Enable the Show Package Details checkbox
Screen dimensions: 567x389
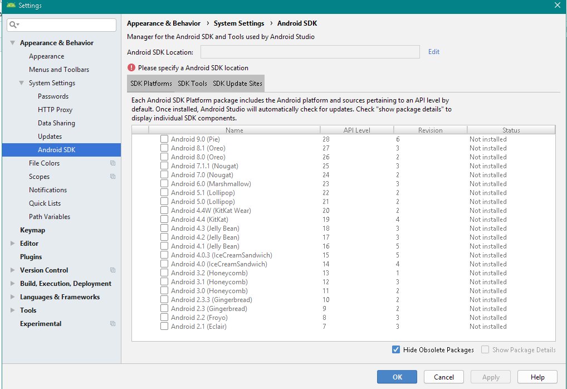point(485,349)
